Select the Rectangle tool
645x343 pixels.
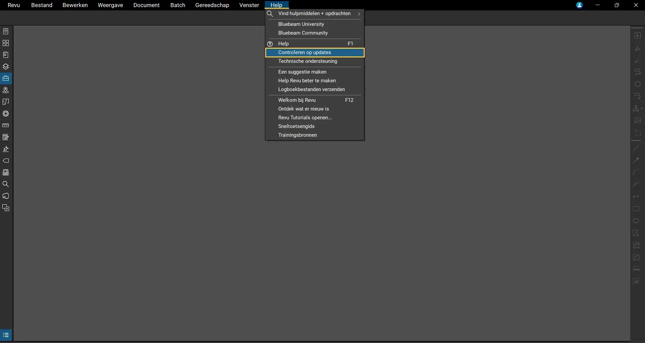(x=636, y=209)
